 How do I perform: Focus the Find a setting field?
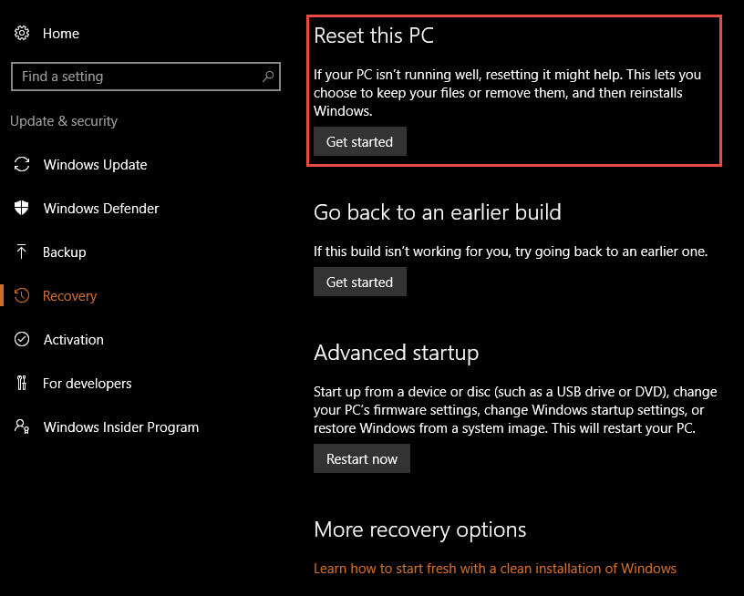(x=146, y=77)
